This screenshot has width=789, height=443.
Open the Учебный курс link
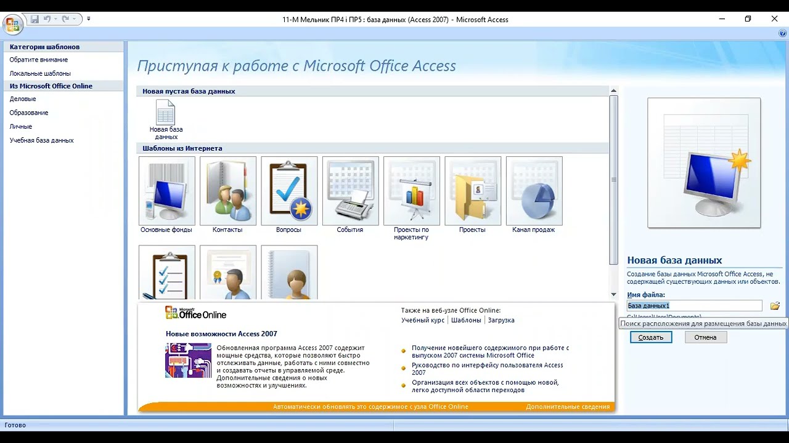tap(423, 320)
